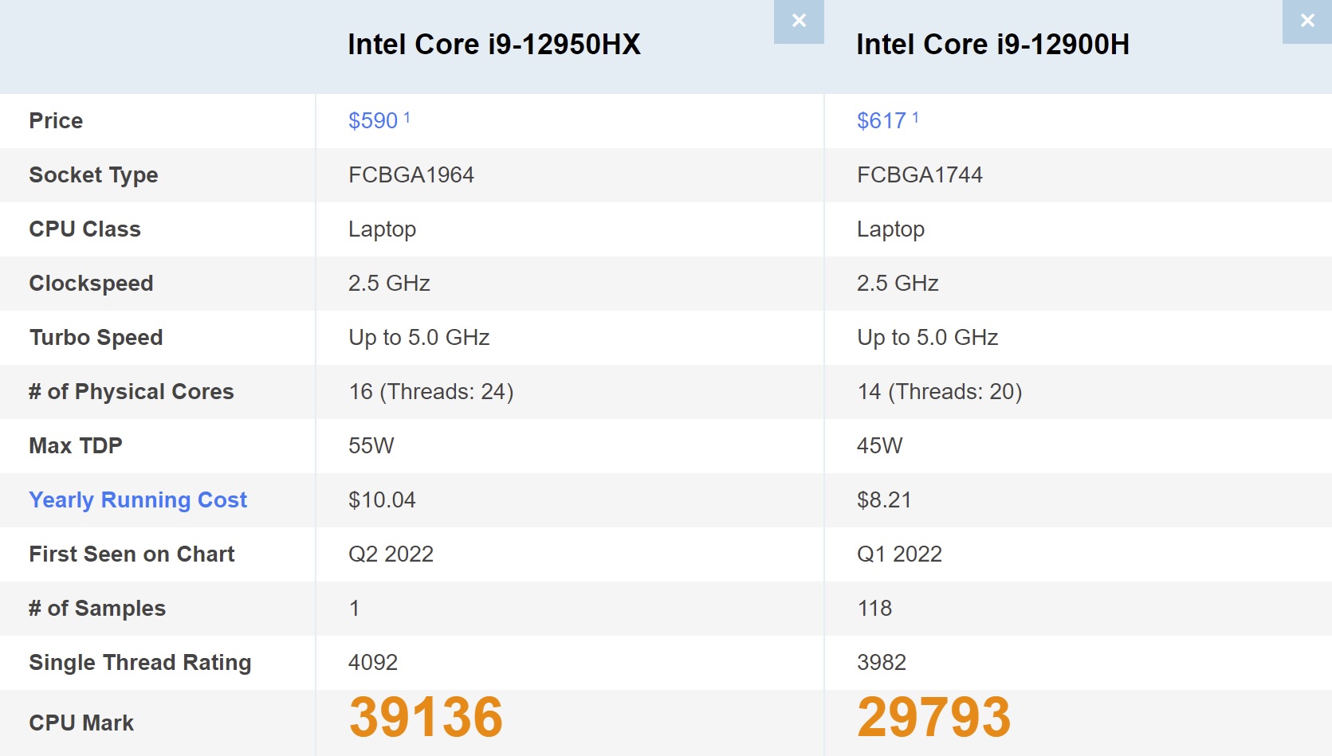This screenshot has width=1332, height=756.
Task: Click the 16 (Threads: 24) cell
Action: [x=431, y=391]
